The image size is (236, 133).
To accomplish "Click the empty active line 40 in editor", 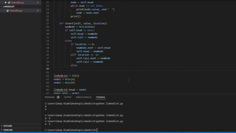I will pos(145,69).
